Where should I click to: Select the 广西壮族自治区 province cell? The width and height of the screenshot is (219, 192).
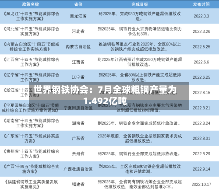(78, 169)
